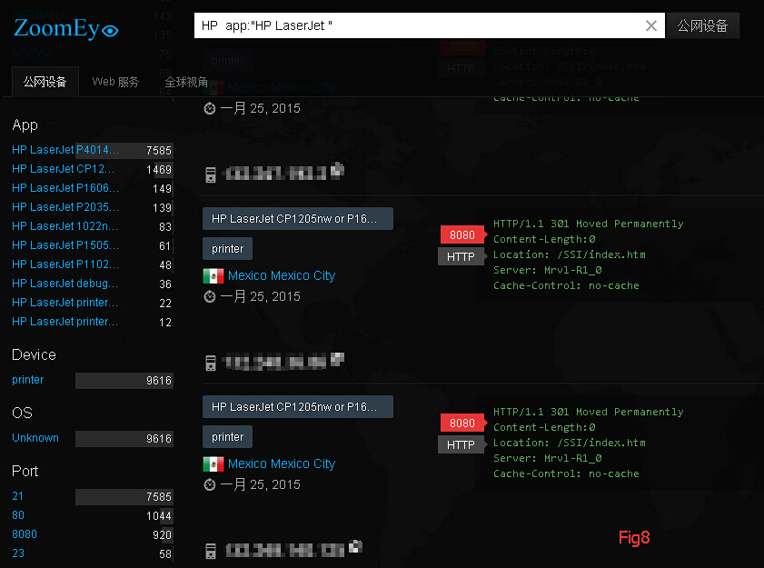Filter by HP LaserJet printer app with 22 results

tap(64, 303)
